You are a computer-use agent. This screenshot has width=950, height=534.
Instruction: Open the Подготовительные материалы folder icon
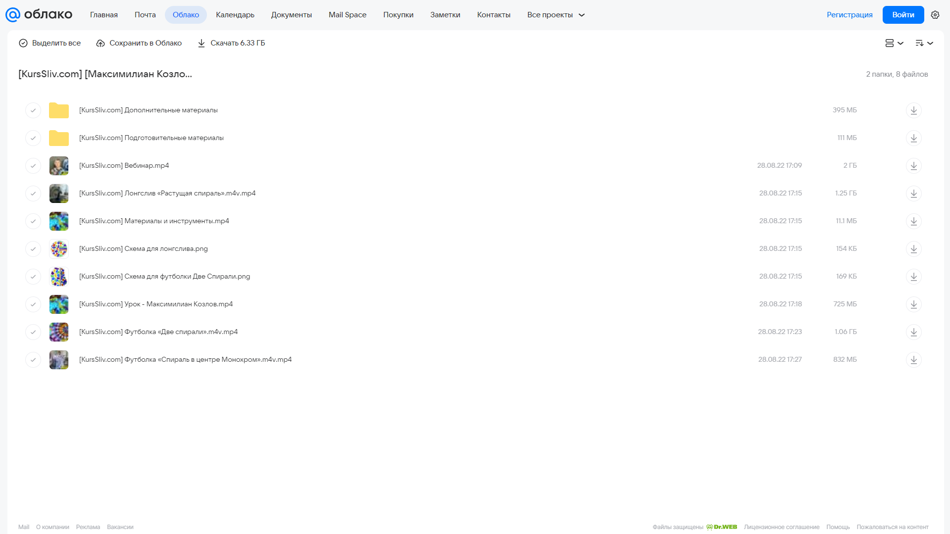click(59, 138)
